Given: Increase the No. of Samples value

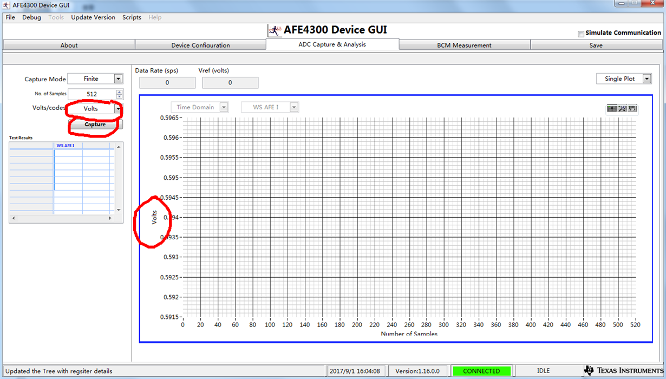Looking at the screenshot, I should pos(119,92).
